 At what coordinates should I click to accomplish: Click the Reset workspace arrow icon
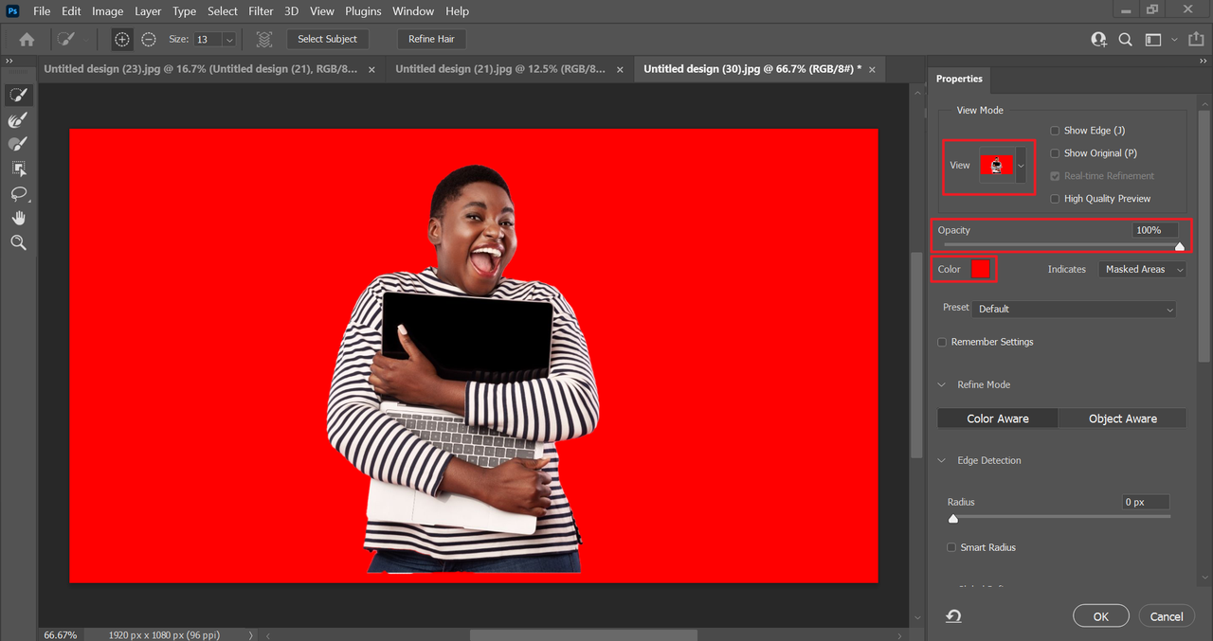coord(953,616)
